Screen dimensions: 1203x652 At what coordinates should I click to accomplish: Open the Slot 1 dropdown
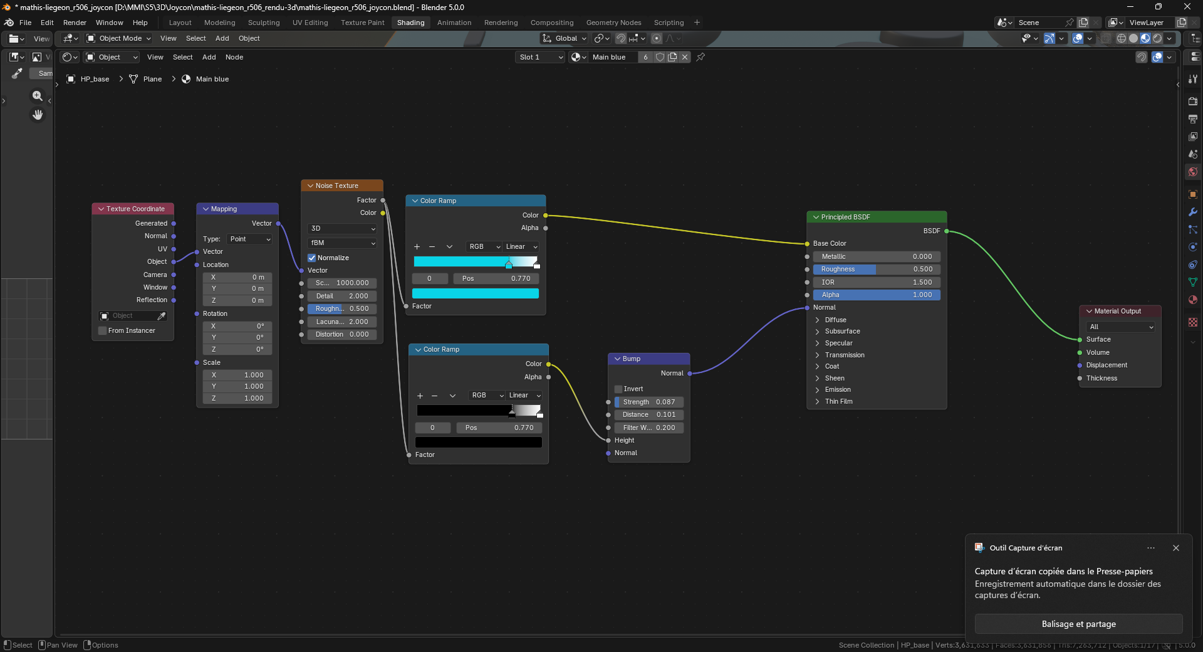click(x=540, y=57)
